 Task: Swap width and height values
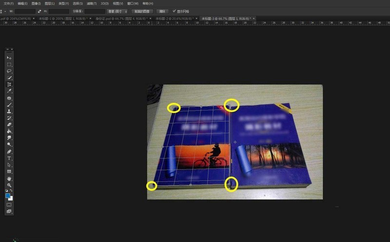(39, 11)
